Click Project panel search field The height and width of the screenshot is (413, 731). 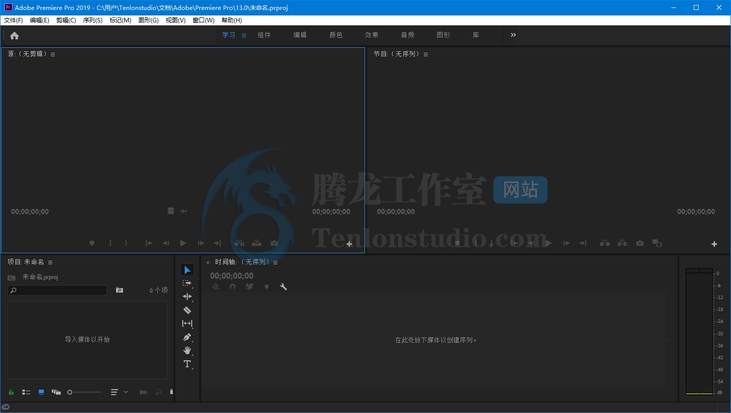click(57, 290)
